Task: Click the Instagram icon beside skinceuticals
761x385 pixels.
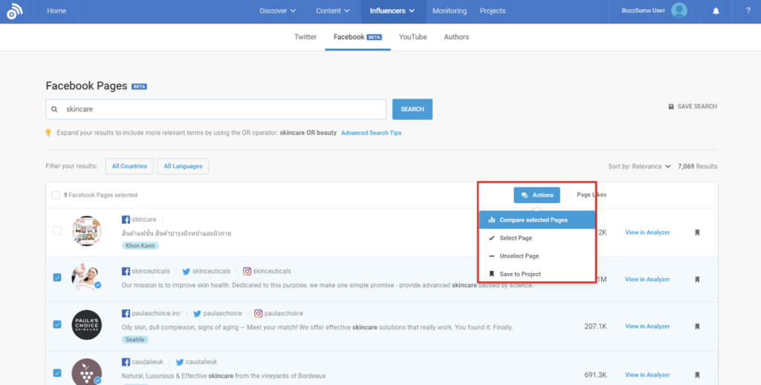Action: tap(247, 272)
